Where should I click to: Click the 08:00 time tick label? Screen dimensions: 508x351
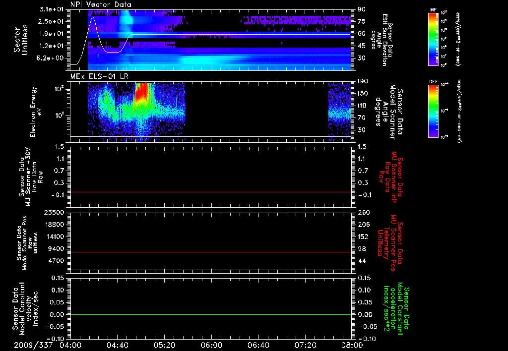tap(352, 345)
